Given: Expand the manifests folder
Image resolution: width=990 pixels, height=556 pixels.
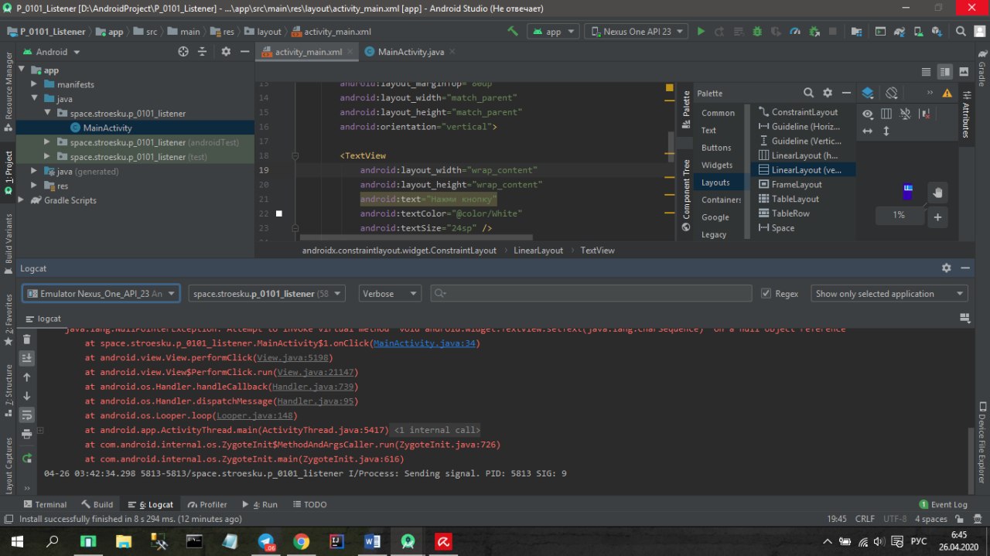Looking at the screenshot, I should tap(35, 84).
